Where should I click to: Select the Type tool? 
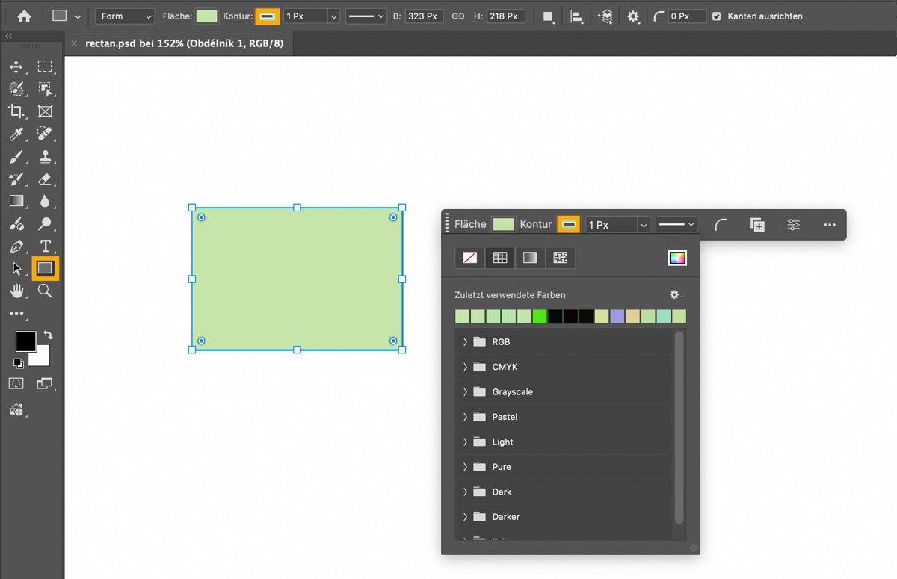tap(45, 246)
